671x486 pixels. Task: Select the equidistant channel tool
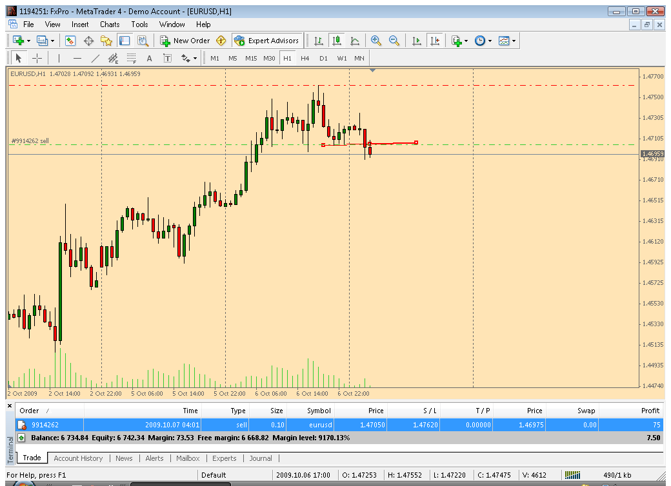[113, 58]
